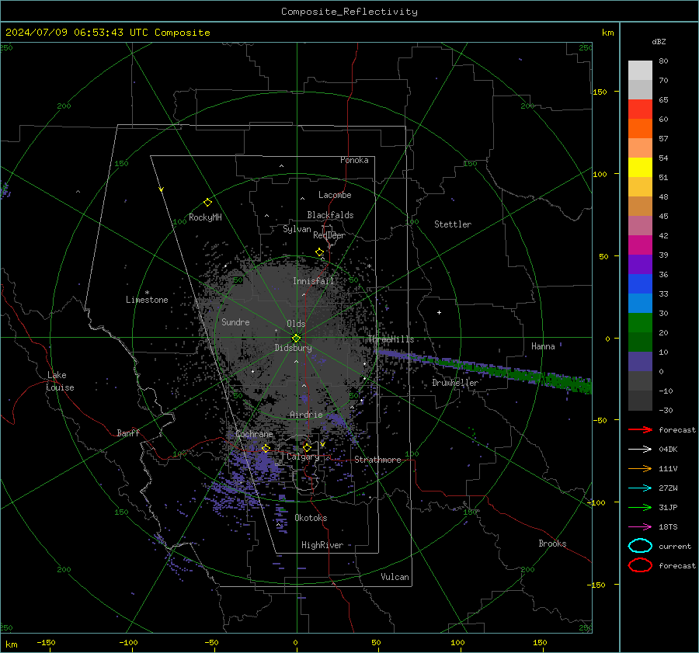This screenshot has height=653, width=699.
Task: Click the red forecast ellipse legend icon
Action: 640,565
